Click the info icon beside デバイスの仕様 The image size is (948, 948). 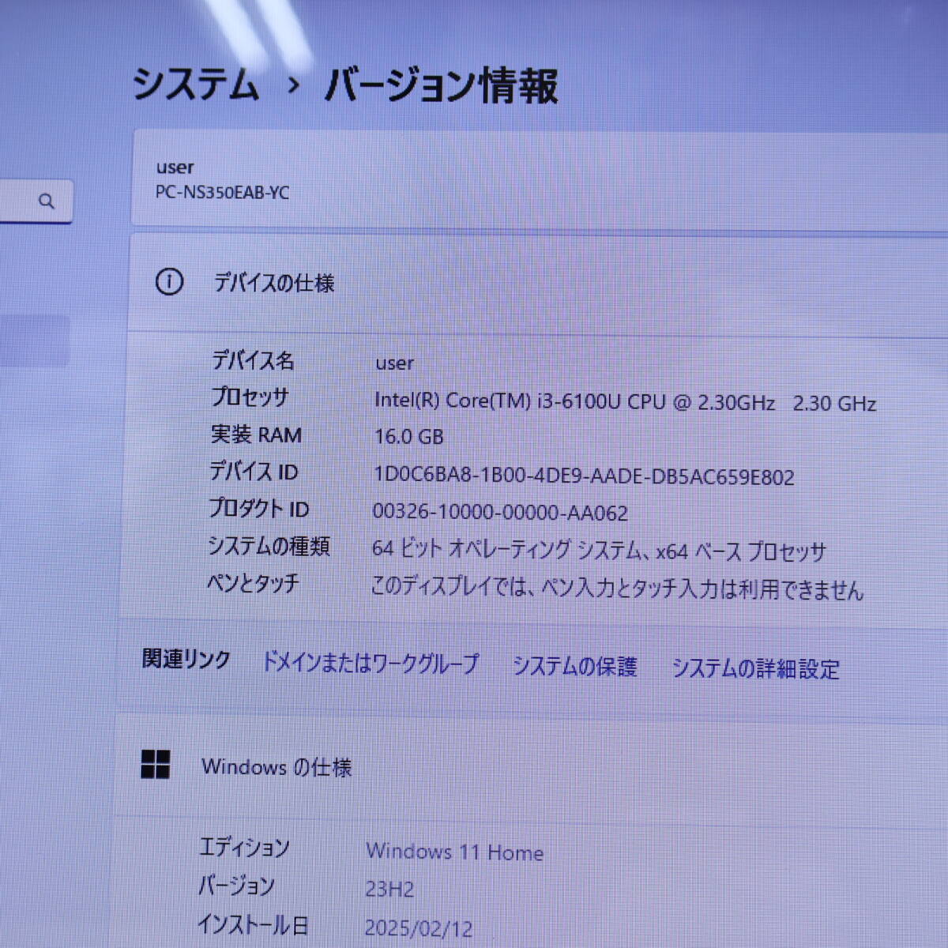(169, 281)
